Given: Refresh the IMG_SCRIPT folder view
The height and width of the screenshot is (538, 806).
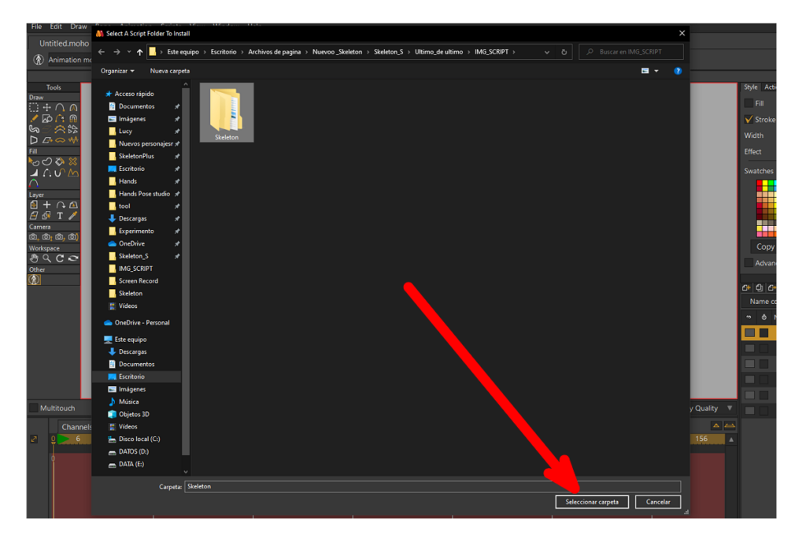Looking at the screenshot, I should click(564, 52).
